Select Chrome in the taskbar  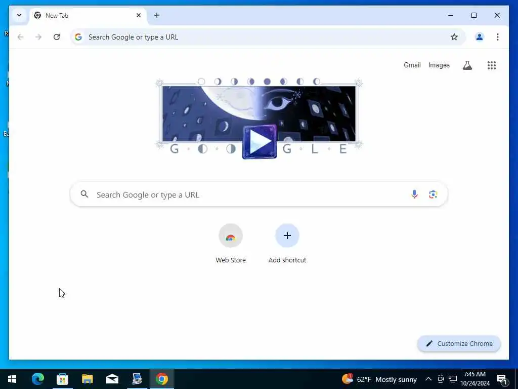pyautogui.click(x=162, y=379)
